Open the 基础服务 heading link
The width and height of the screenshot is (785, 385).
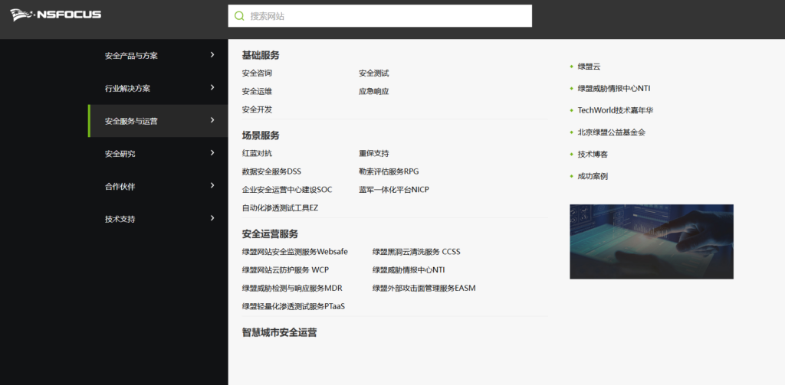[x=261, y=55]
